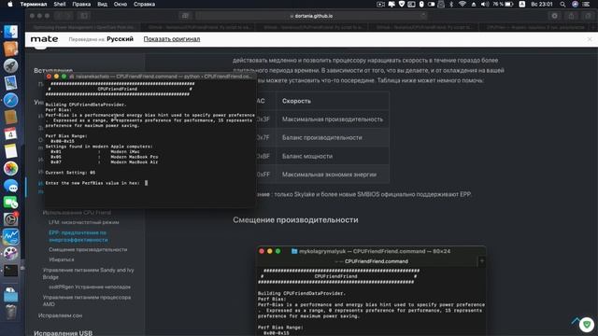Viewport: 598px width, 336px height.
Task: Open LFM: низкочастотный режим sidebar link
Action: pyautogui.click(x=83, y=222)
